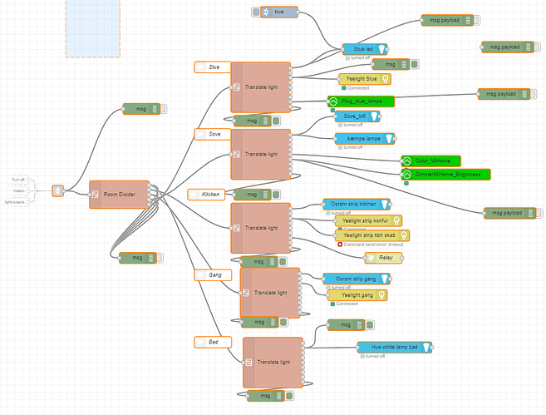Click the round icon on Plug_stue_lampe node
This screenshot has height=415, width=546.
pos(333,101)
